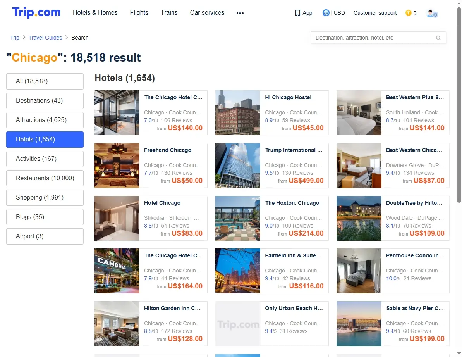The height and width of the screenshot is (357, 462).
Task: Open Best Western Plus S... thumbnail image
Action: [x=359, y=113]
